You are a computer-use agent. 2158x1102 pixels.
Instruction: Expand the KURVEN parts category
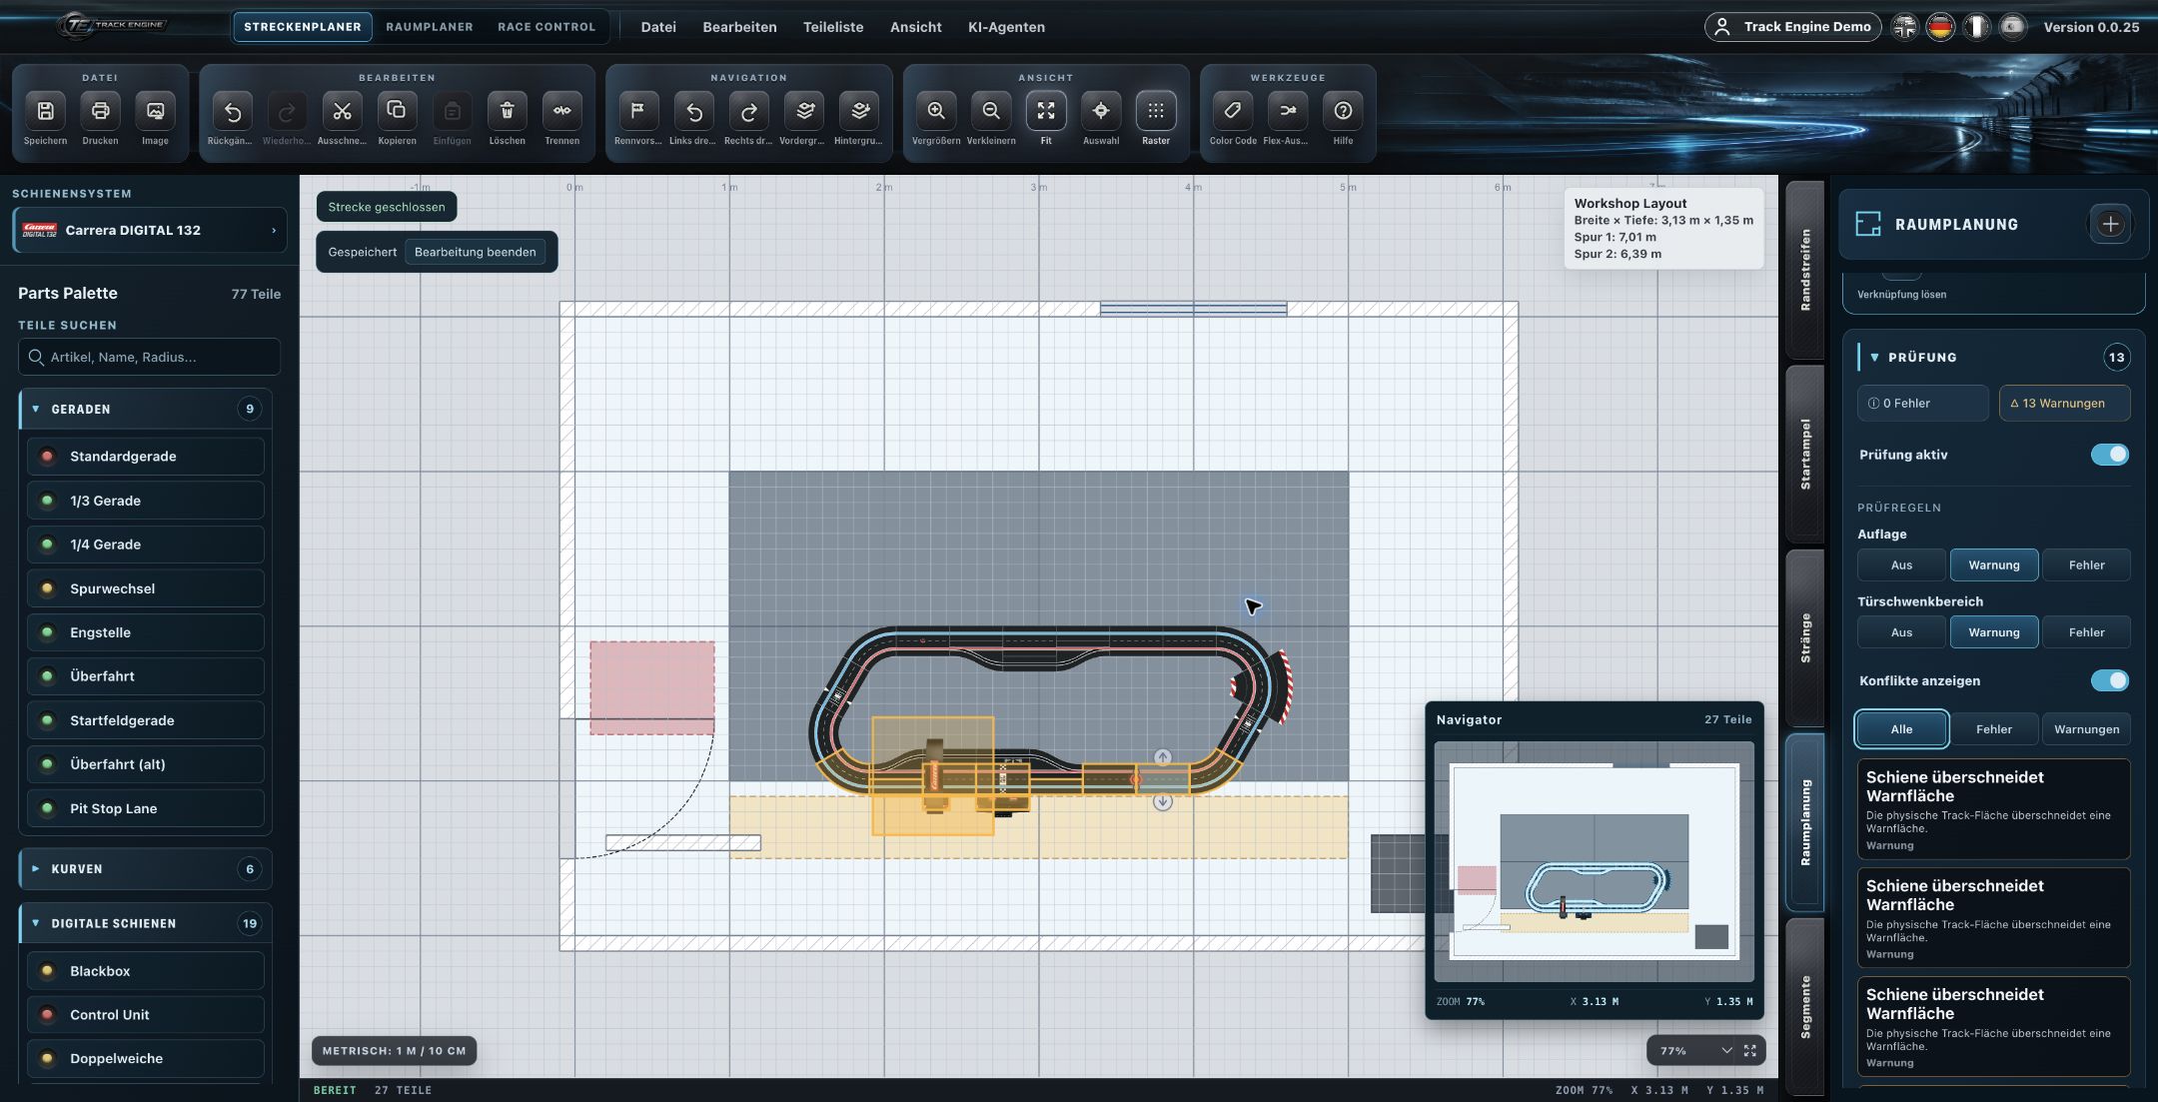click(x=145, y=869)
